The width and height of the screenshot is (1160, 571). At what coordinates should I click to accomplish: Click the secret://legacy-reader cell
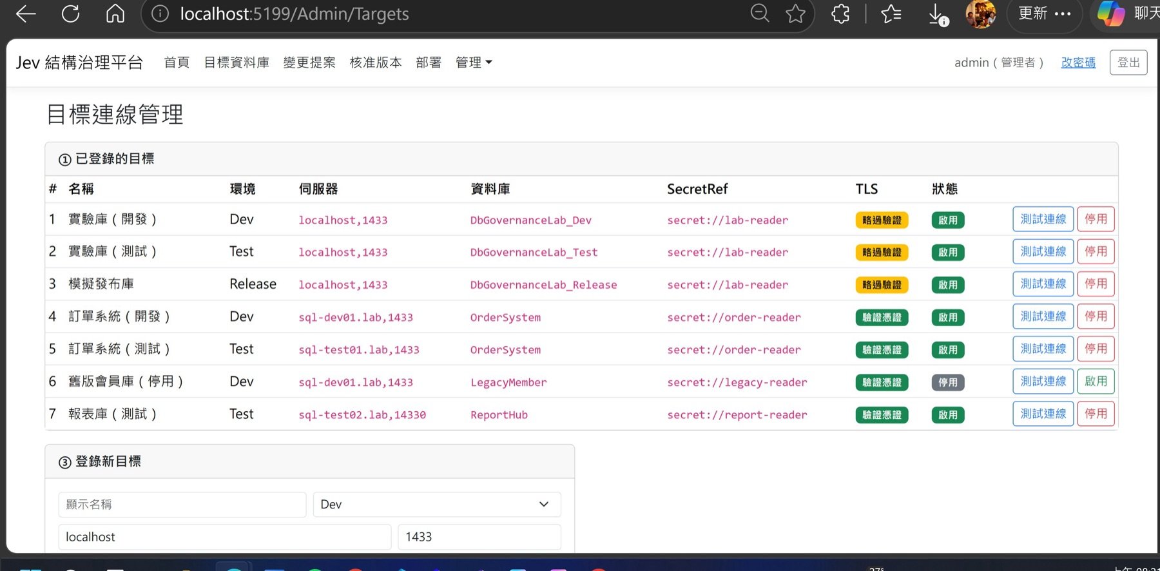[737, 382]
